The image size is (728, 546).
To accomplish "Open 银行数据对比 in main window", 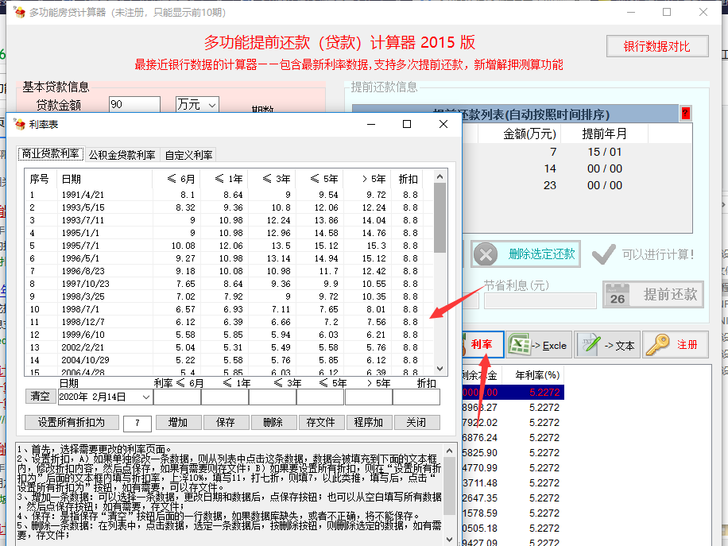I will click(x=657, y=46).
